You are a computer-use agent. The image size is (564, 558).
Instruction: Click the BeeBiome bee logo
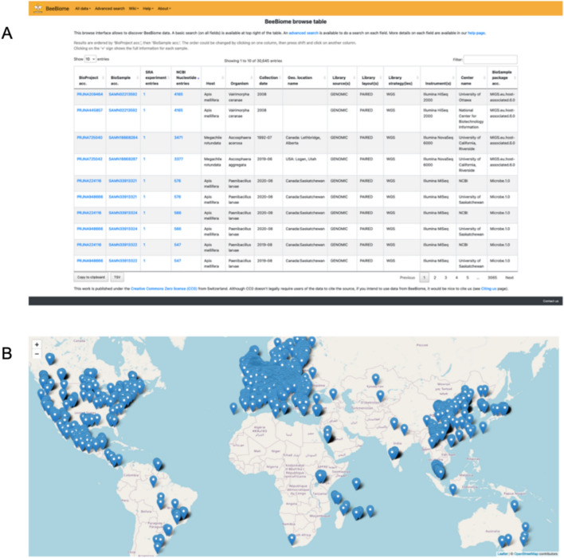point(35,7)
